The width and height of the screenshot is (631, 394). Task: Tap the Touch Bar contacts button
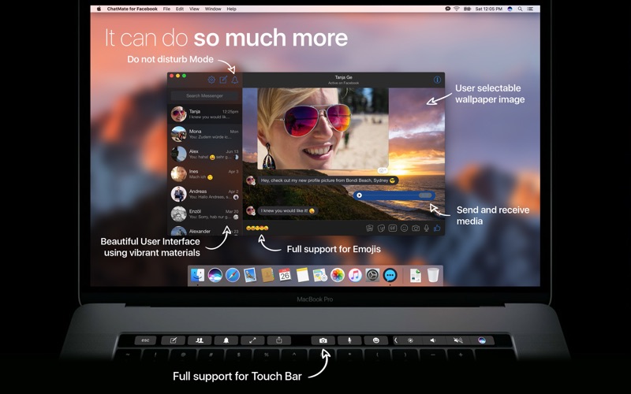200,340
